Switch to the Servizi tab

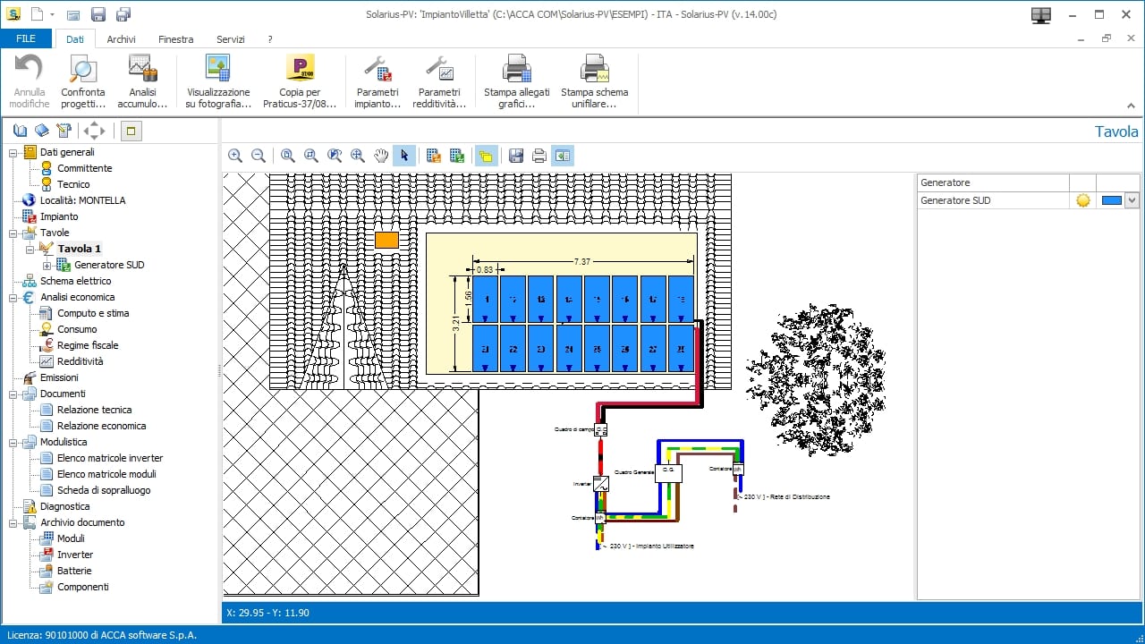[231, 39]
